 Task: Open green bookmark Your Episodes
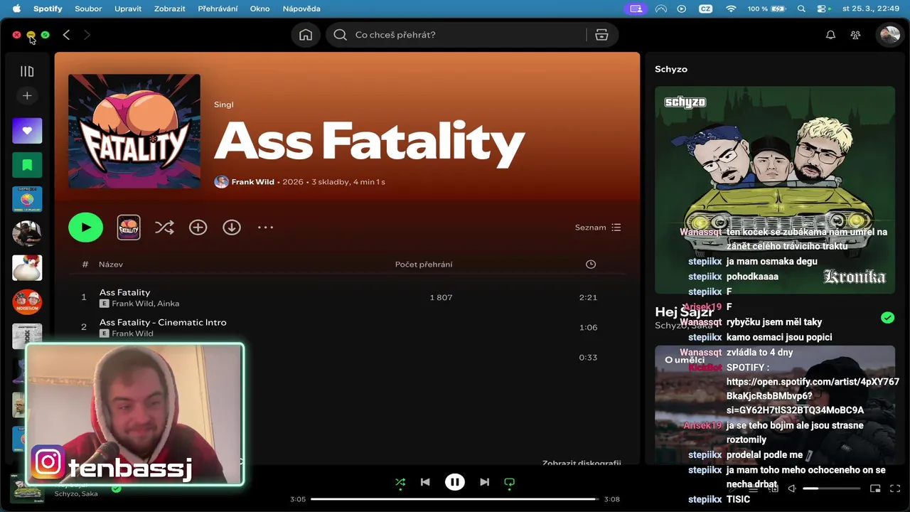pos(27,165)
